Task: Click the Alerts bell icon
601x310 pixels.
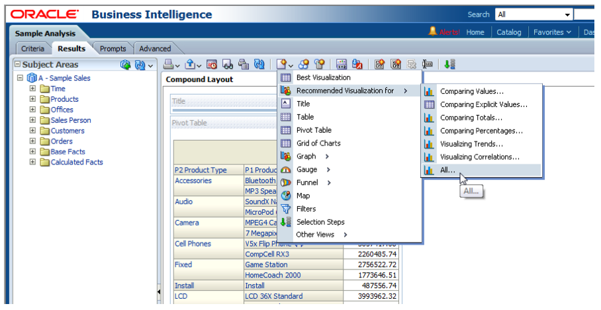Action: click(x=432, y=31)
